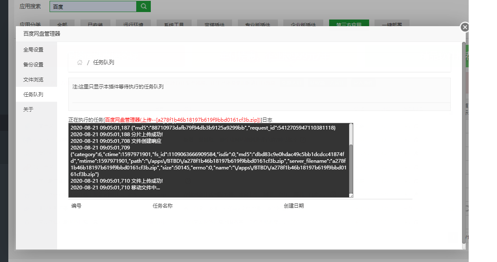Click inside the dark task log text area
Image resolution: width=497 pixels, height=262 pixels.
click(x=209, y=160)
